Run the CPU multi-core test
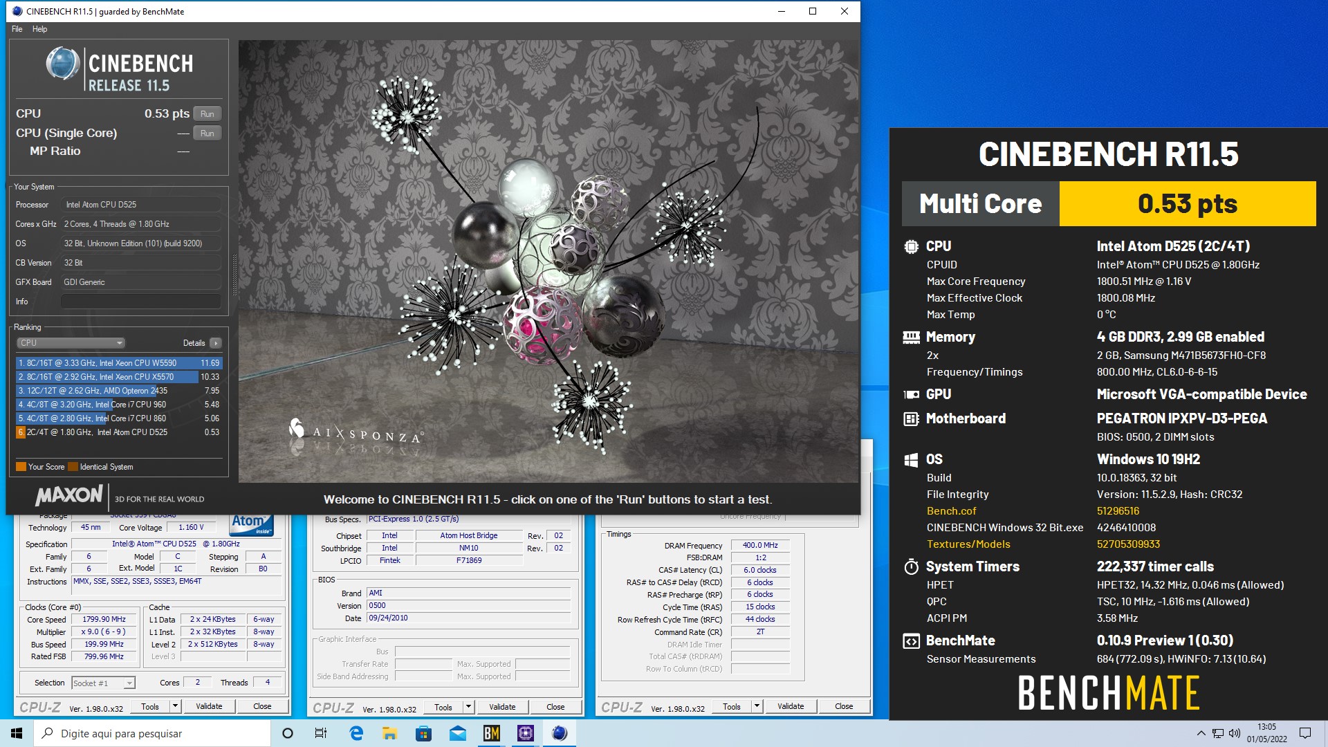 (207, 113)
